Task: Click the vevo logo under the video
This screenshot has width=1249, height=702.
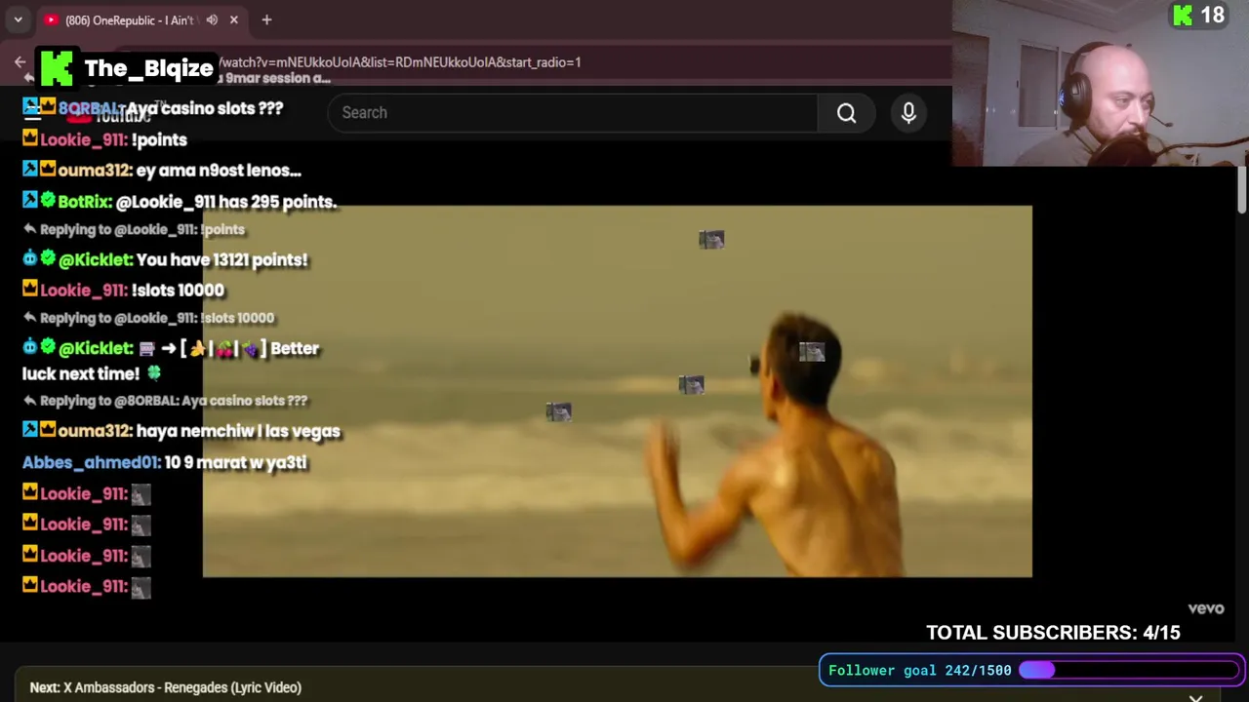Action: (1206, 608)
